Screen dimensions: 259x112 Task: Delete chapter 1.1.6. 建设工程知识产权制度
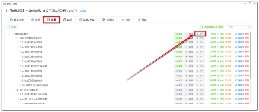[246, 66]
